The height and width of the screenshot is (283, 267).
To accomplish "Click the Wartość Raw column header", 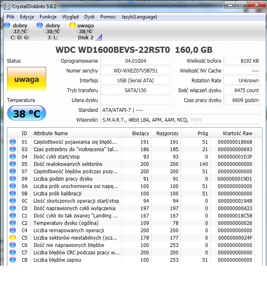I will (233, 134).
